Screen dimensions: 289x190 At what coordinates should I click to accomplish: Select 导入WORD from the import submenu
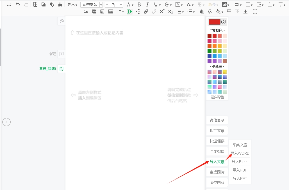[240, 153]
